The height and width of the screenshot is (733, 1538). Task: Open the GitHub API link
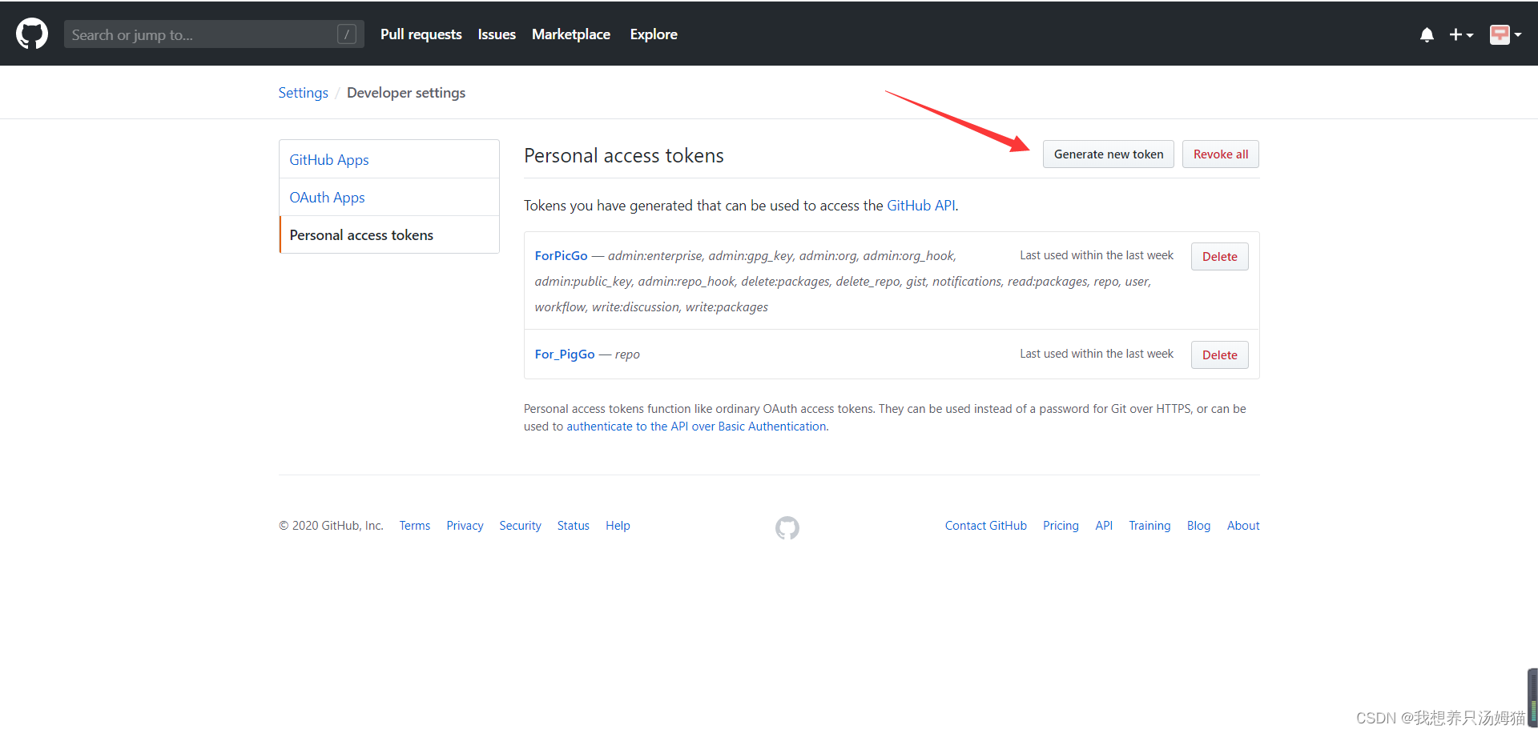pyautogui.click(x=921, y=206)
